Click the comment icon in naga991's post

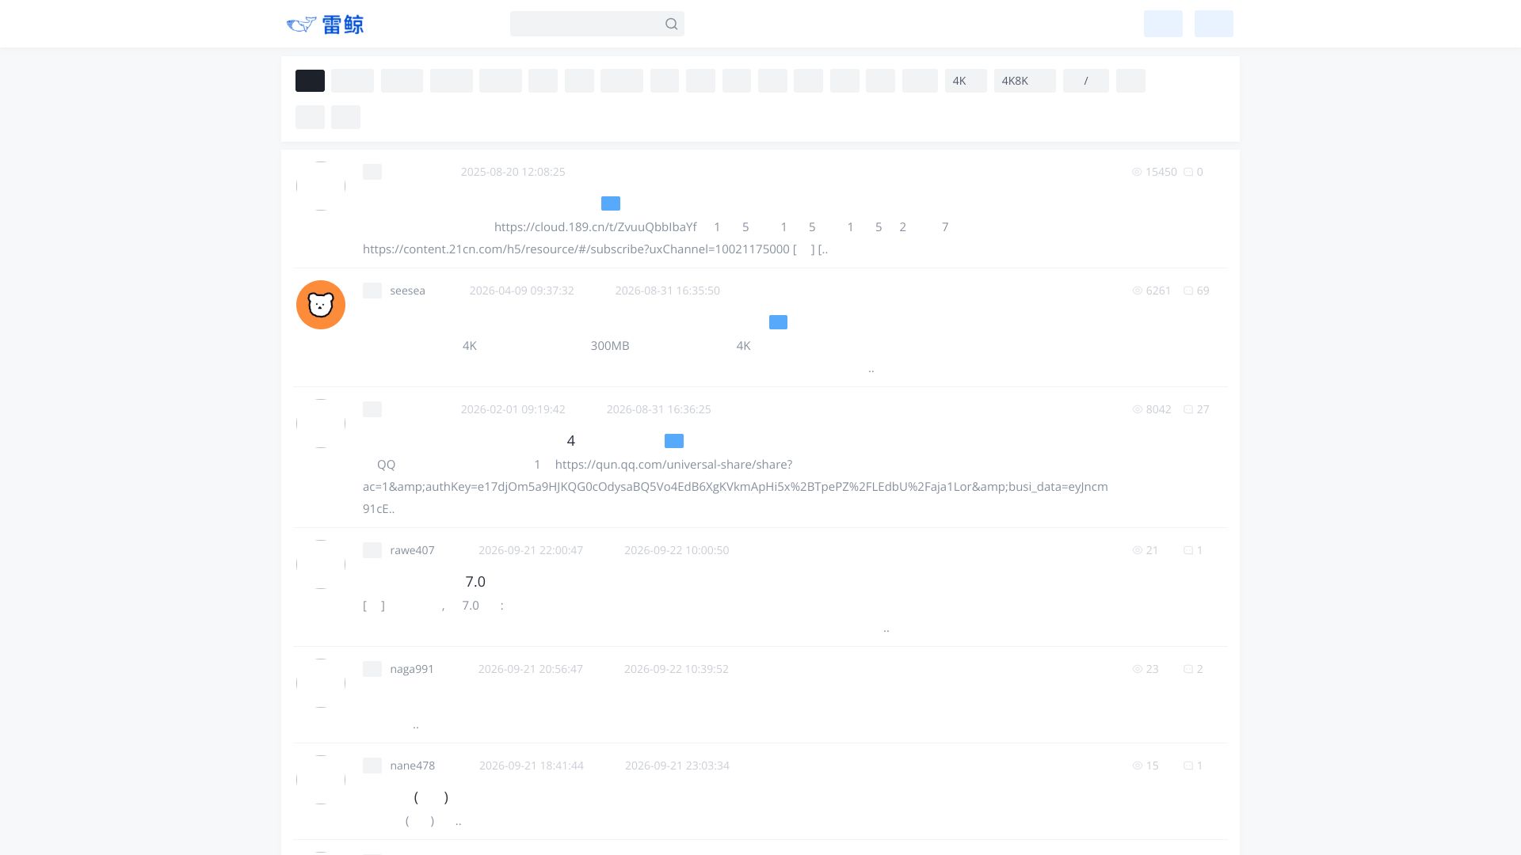1188,669
